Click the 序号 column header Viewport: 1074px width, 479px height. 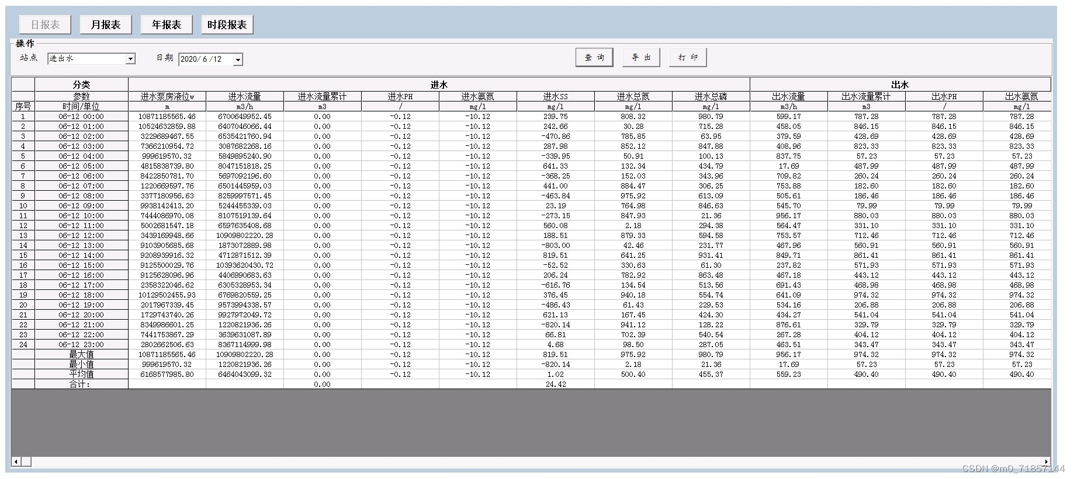click(x=23, y=106)
